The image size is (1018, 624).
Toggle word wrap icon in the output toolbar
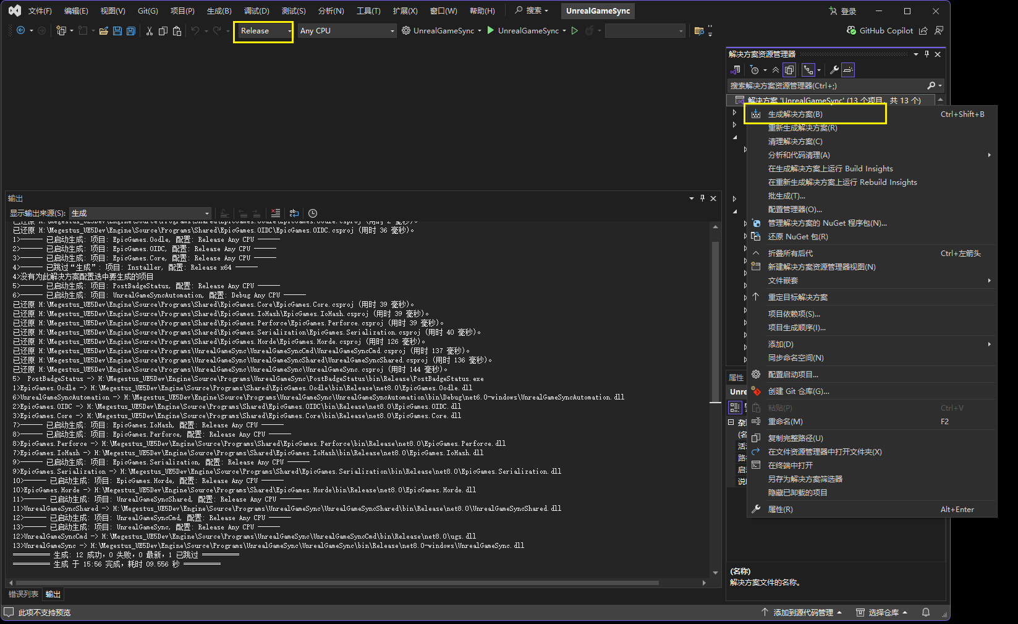coord(294,213)
